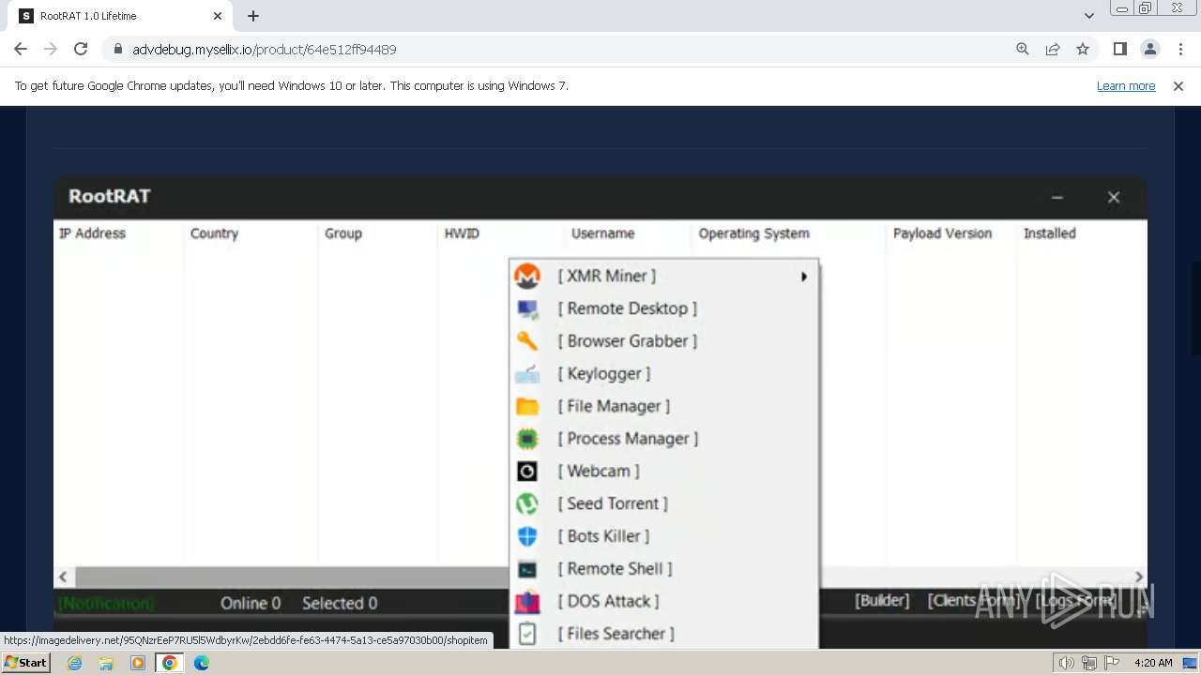
Task: Share this page using the share icon
Action: tap(1053, 49)
